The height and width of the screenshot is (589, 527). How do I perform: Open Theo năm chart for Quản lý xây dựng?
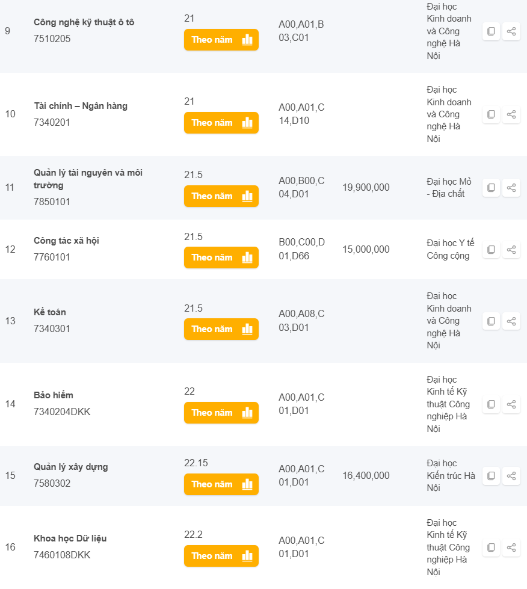pos(221,484)
